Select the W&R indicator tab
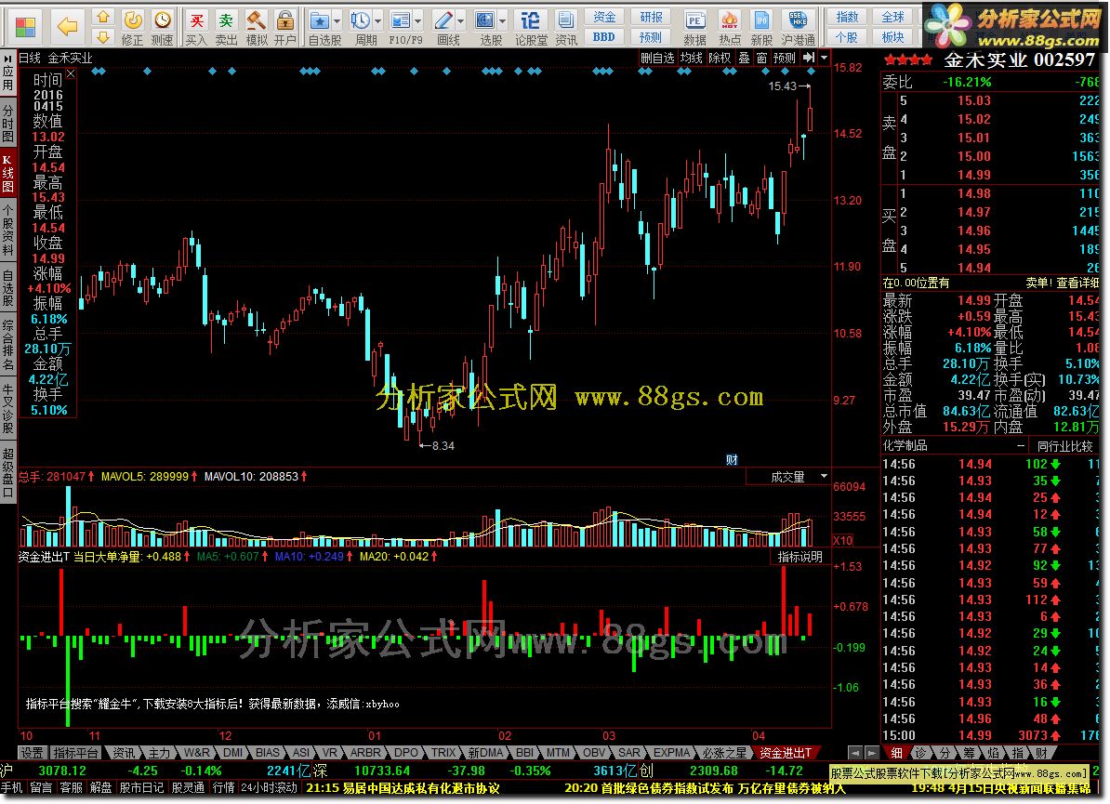1110x804 pixels. (197, 753)
